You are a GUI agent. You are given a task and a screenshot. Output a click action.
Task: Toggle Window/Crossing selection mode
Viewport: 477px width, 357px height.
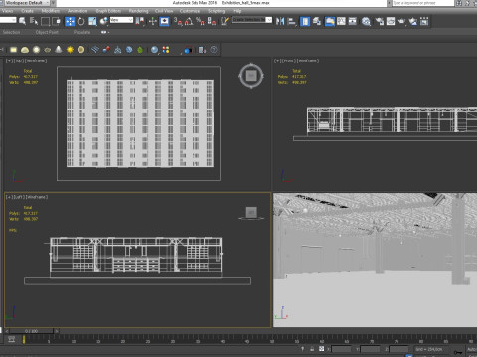coord(57,21)
